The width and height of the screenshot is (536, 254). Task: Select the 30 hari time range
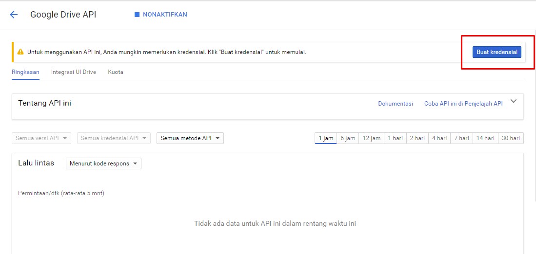(x=511, y=138)
